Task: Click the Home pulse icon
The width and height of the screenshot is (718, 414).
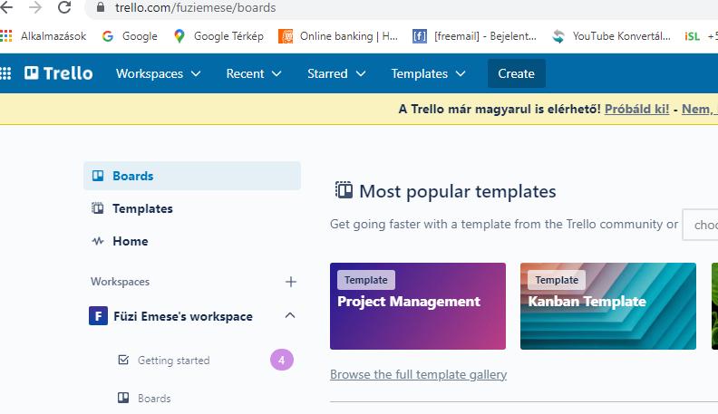Action: pos(98,241)
